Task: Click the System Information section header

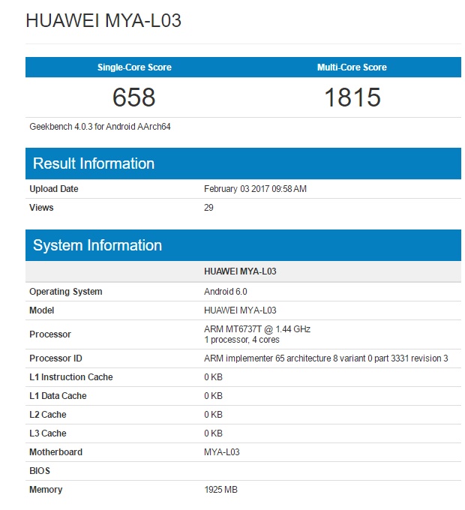Action: pos(97,245)
